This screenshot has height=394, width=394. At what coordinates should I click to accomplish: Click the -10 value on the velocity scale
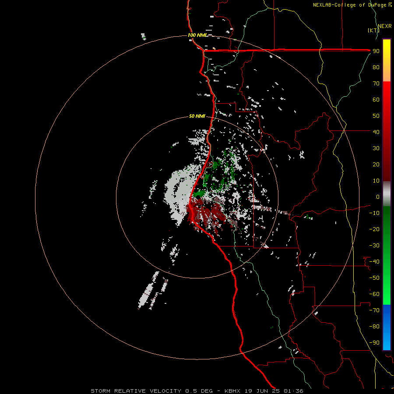tap(374, 213)
